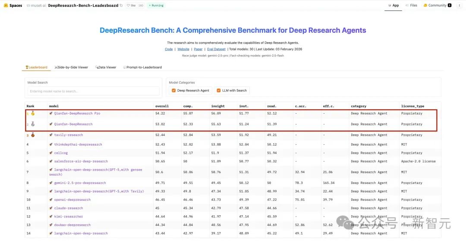466x242 pixels.
Task: Open doubao-deepresearch model link
Action: (72, 225)
